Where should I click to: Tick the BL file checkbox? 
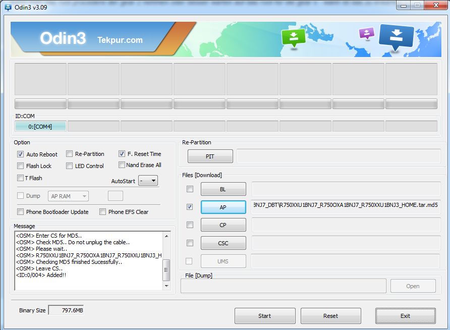(190, 189)
